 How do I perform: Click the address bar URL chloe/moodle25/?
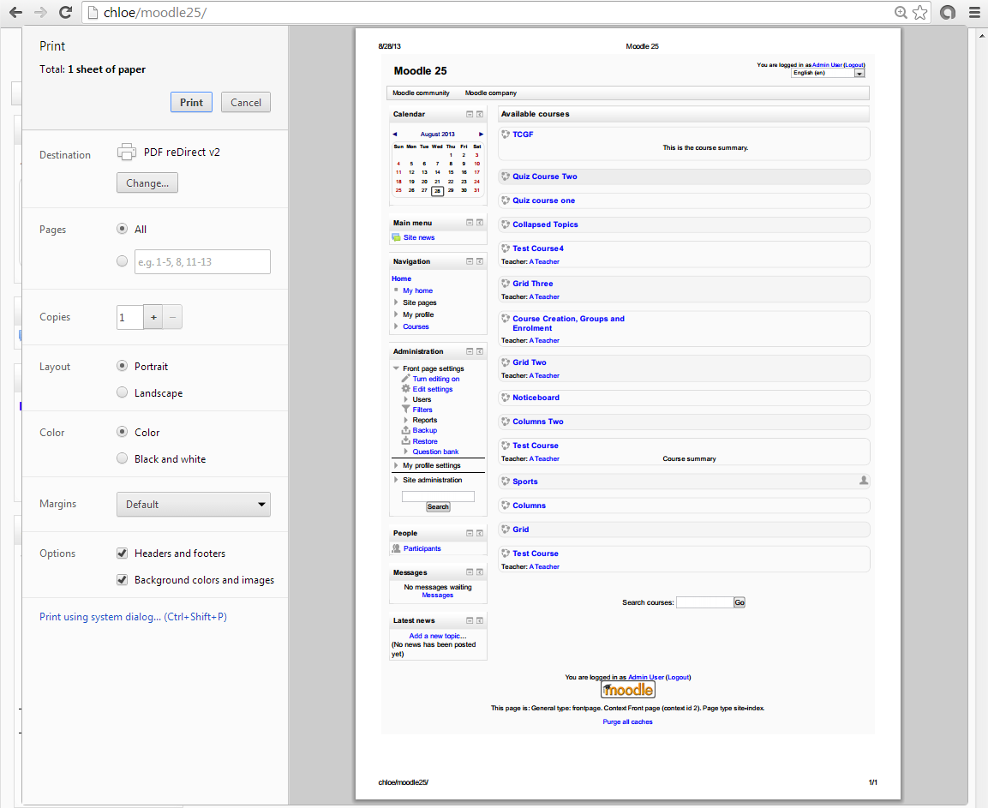(155, 13)
